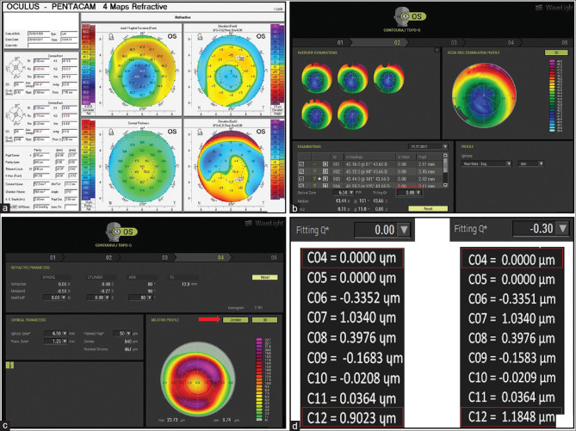
Task: Click 3D button in Resulting Examination Profile
Action: pos(556,52)
